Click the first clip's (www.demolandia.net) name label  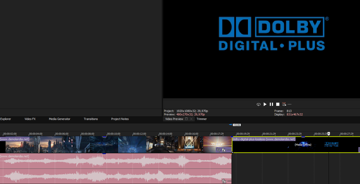[15, 139]
